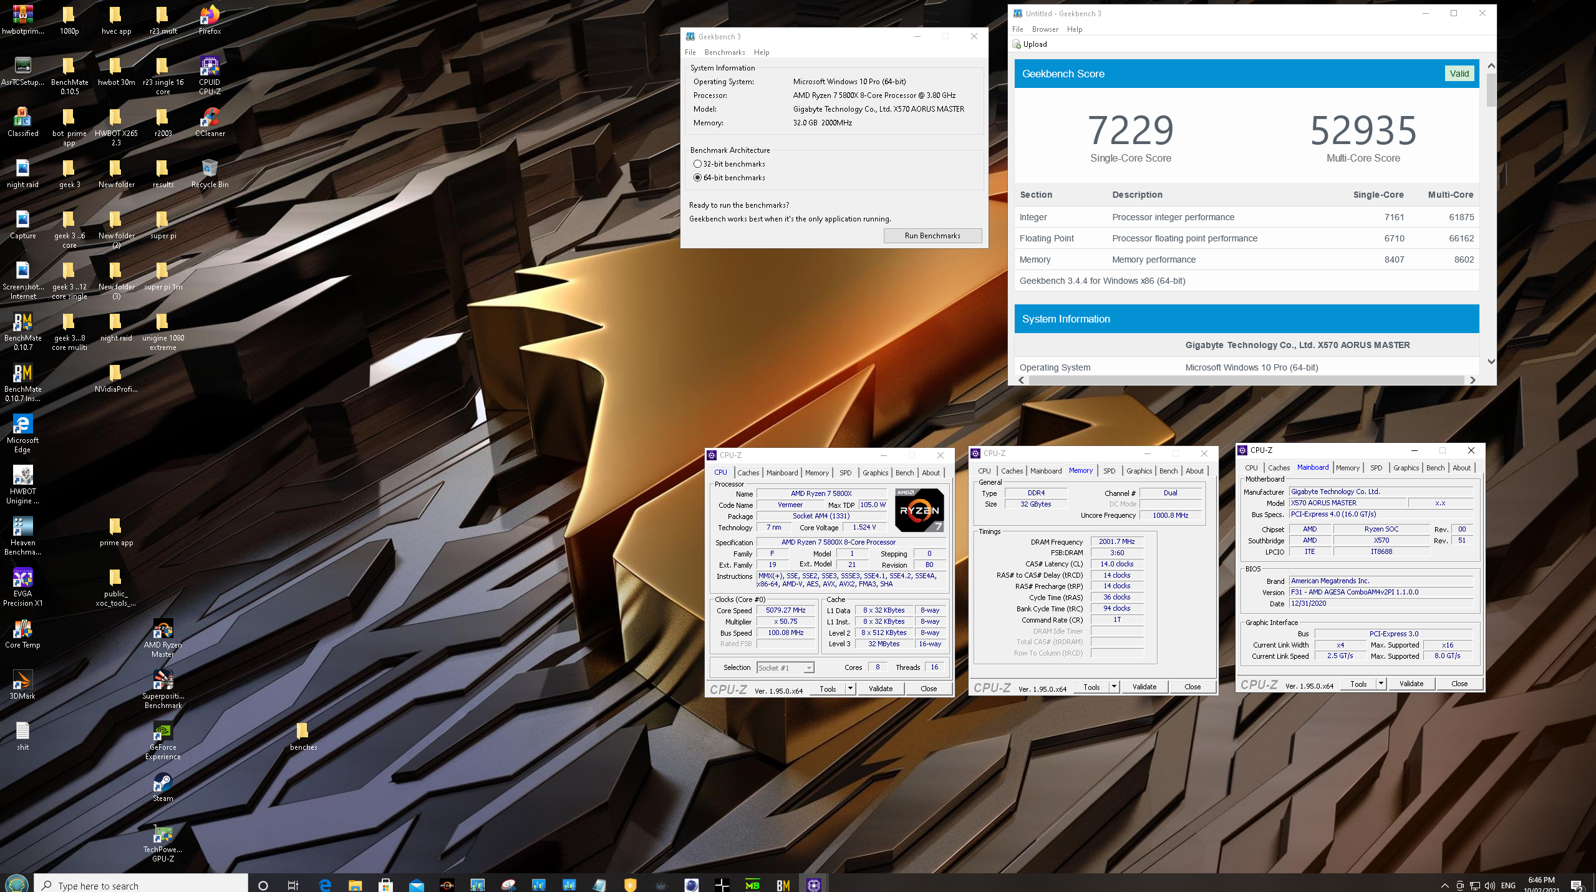Click DRAM Frequency value 2001.7 MHz
Image resolution: width=1596 pixels, height=892 pixels.
click(x=1116, y=542)
